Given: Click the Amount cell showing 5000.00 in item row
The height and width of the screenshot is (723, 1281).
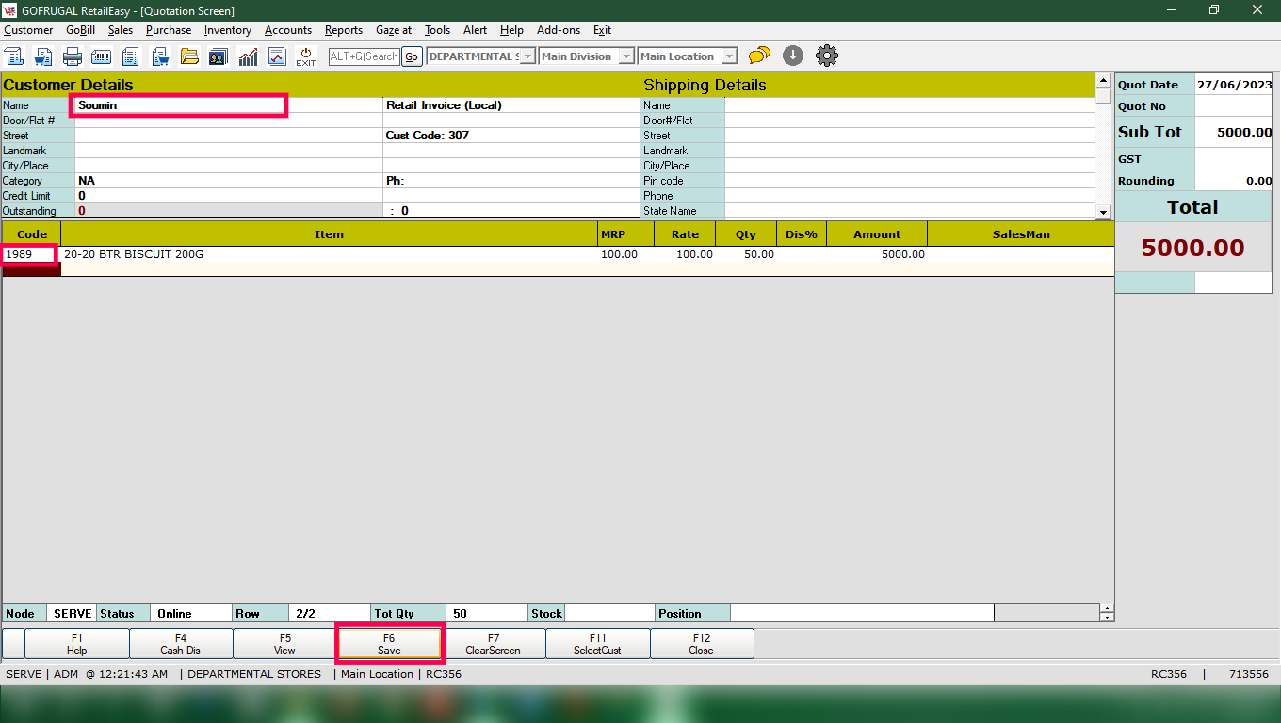Looking at the screenshot, I should tap(876, 254).
